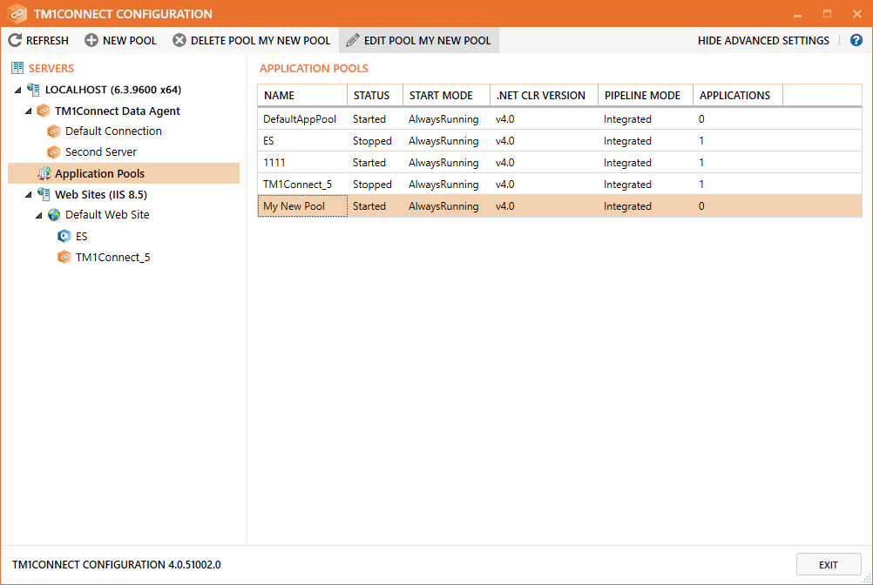The image size is (873, 585).
Task: Click the TM1Connect_5 application icon
Action: [x=64, y=257]
